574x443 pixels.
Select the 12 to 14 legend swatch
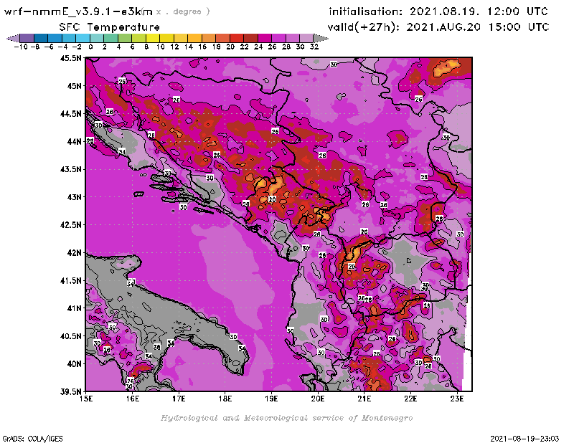(181, 38)
